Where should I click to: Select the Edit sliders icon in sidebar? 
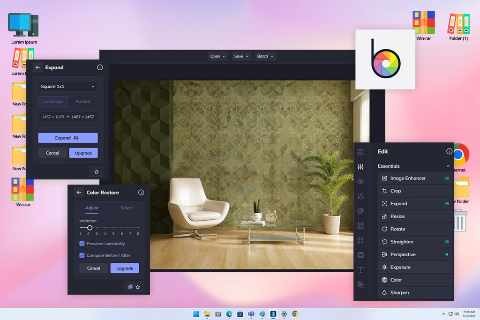click(360, 167)
